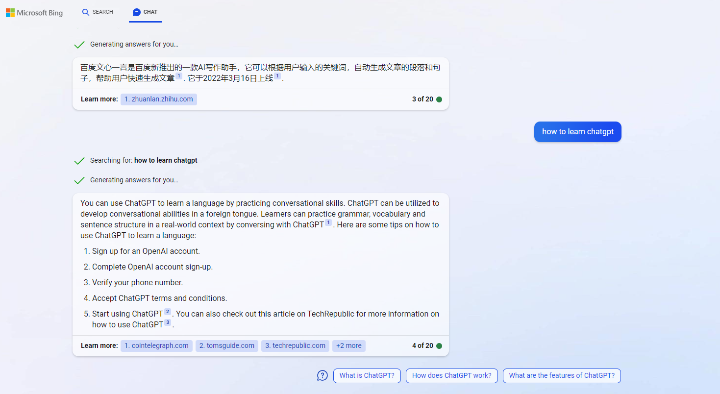Image resolution: width=720 pixels, height=394 pixels.
Task: Click checkmark of "Generating answers" below "Searching for"
Action: point(79,180)
